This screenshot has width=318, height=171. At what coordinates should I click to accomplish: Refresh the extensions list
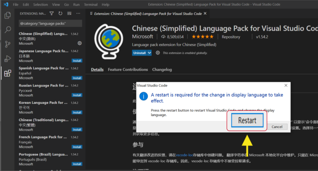click(x=60, y=13)
